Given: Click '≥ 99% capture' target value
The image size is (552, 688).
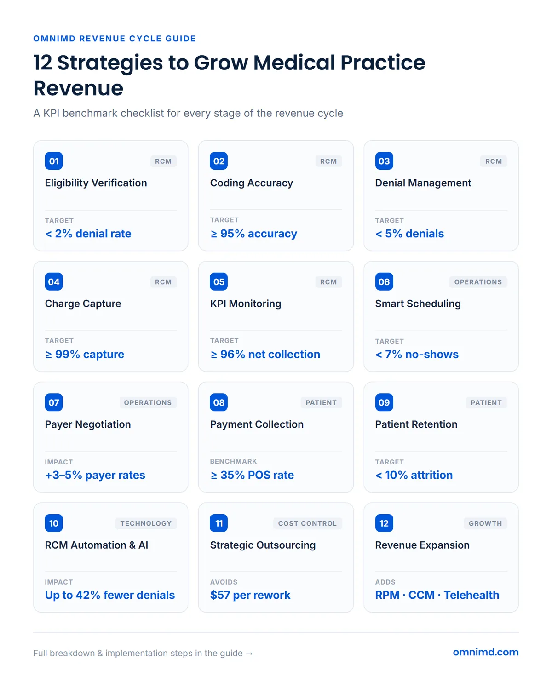Looking at the screenshot, I should pos(85,355).
